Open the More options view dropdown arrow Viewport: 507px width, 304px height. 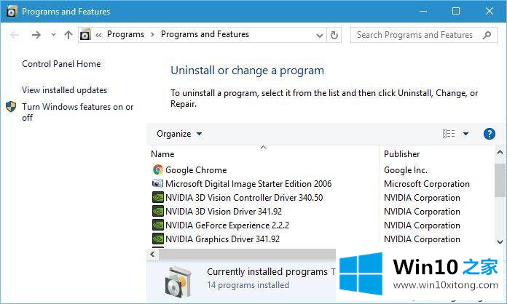(466, 134)
